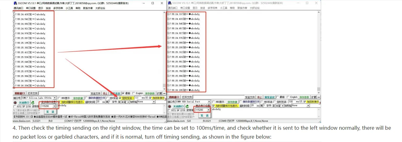Click the file path input field in left window
The height and width of the screenshot is (142, 402).
[x=64, y=93]
